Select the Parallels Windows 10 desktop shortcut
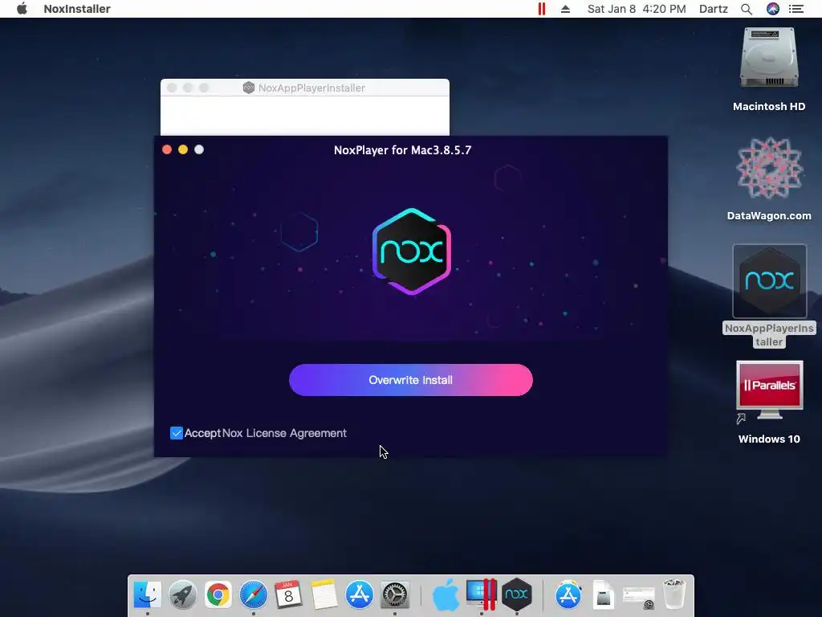822x617 pixels. 769,402
